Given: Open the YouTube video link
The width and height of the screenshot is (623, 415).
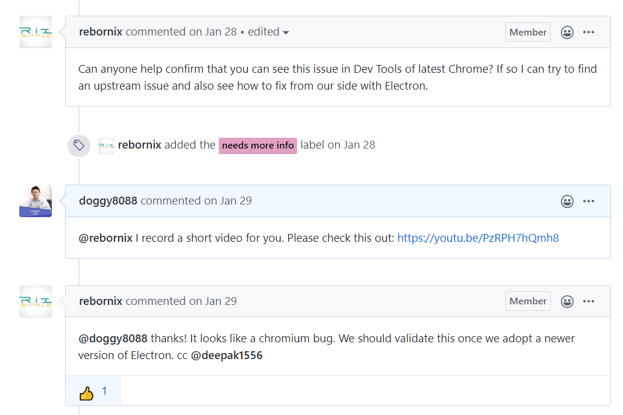Looking at the screenshot, I should 478,238.
